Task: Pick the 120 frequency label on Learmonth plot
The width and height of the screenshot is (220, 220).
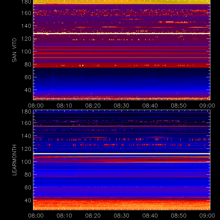Action: coord(26,149)
